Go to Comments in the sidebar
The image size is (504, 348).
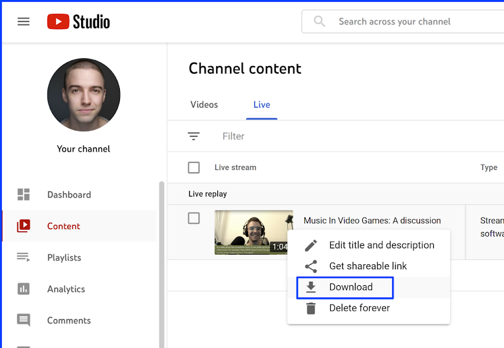[x=69, y=320]
